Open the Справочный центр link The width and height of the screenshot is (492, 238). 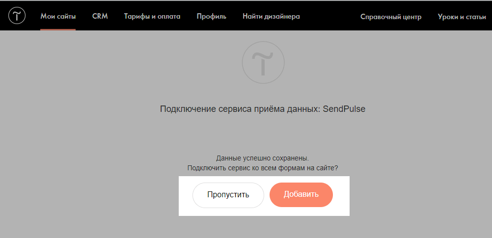tap(391, 17)
